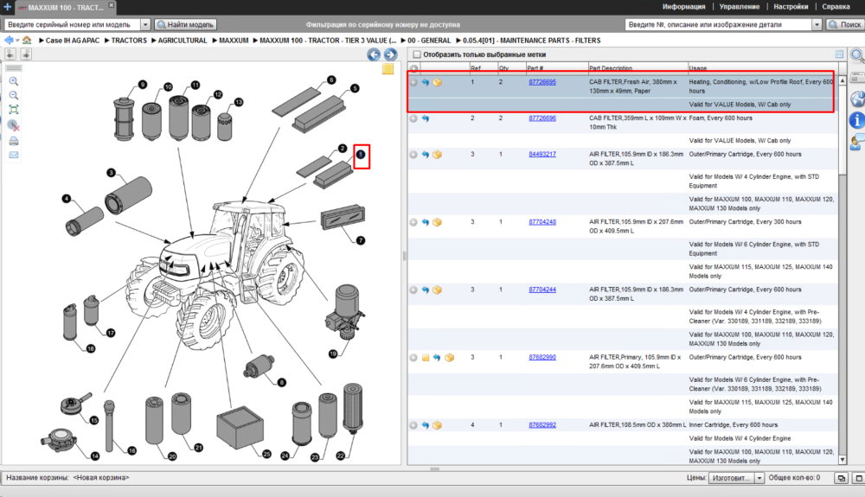865x497 pixels.
Task: Zoom out of the diagram
Action: click(14, 96)
